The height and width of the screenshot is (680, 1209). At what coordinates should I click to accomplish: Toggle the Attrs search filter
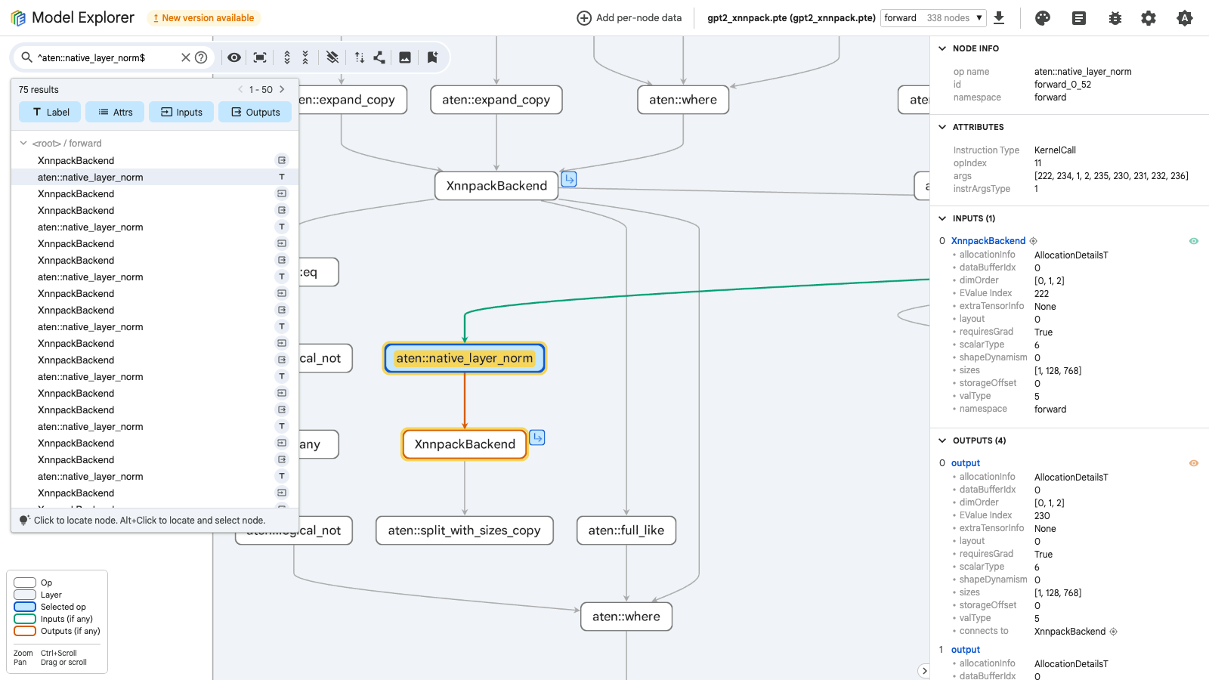click(x=115, y=112)
